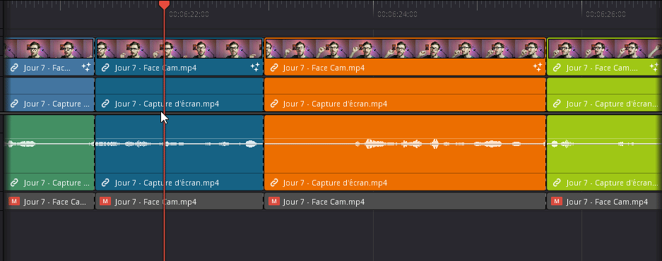Select dark green audio clip waveform area

coord(49,144)
